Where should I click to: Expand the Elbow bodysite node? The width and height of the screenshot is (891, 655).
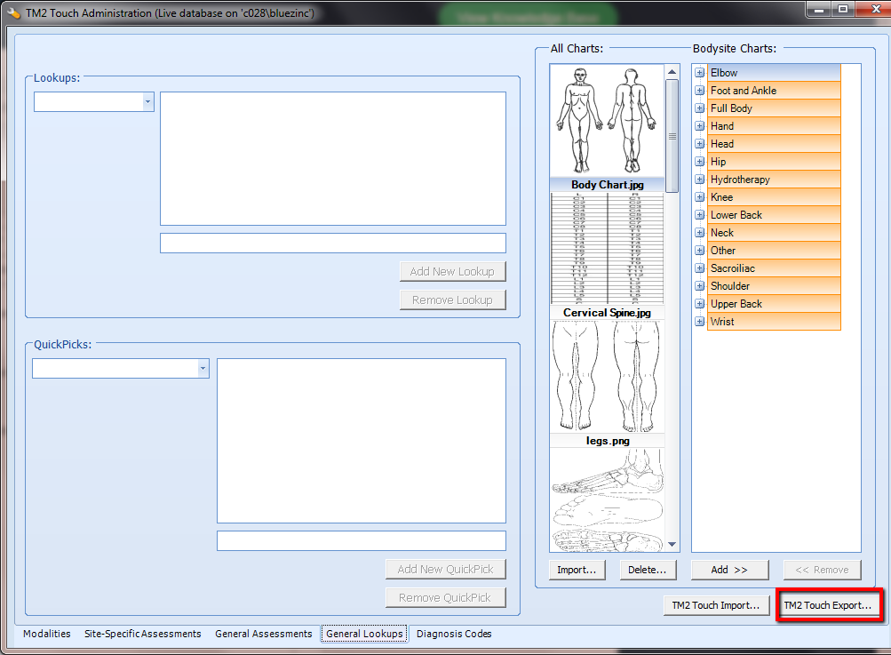click(x=699, y=73)
